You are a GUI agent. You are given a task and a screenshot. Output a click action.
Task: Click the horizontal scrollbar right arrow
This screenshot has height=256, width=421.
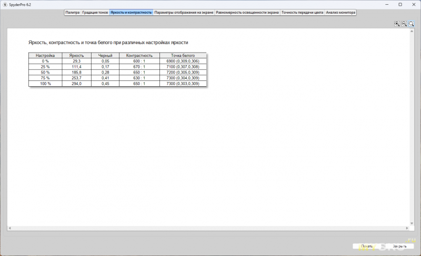point(406,229)
